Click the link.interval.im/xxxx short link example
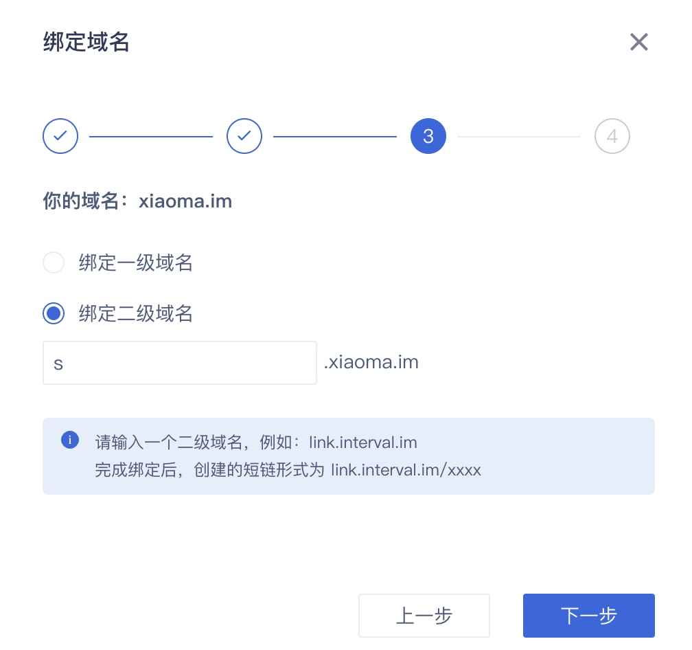Viewport: 692px width, 650px height. tap(406, 470)
